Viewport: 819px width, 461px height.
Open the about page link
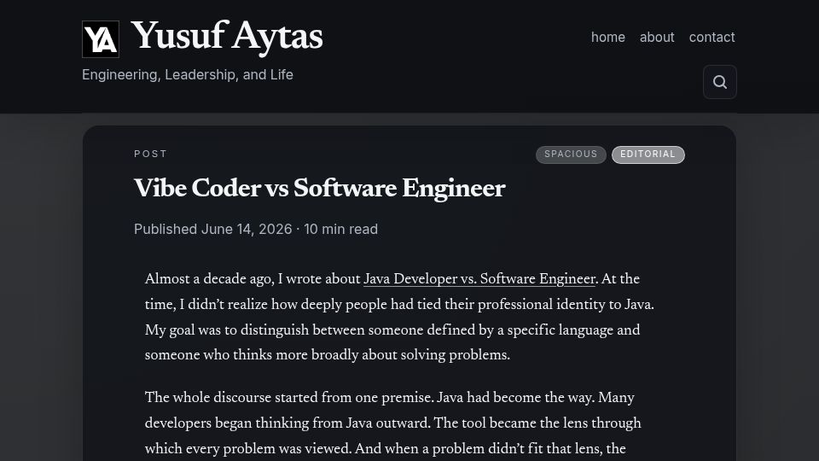[657, 37]
